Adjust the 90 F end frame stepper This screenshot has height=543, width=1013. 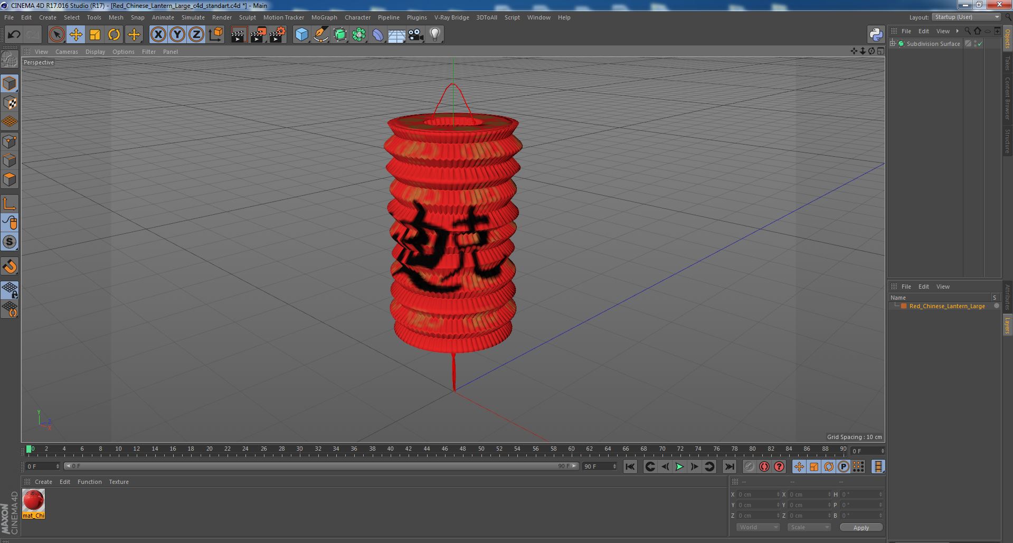click(614, 466)
